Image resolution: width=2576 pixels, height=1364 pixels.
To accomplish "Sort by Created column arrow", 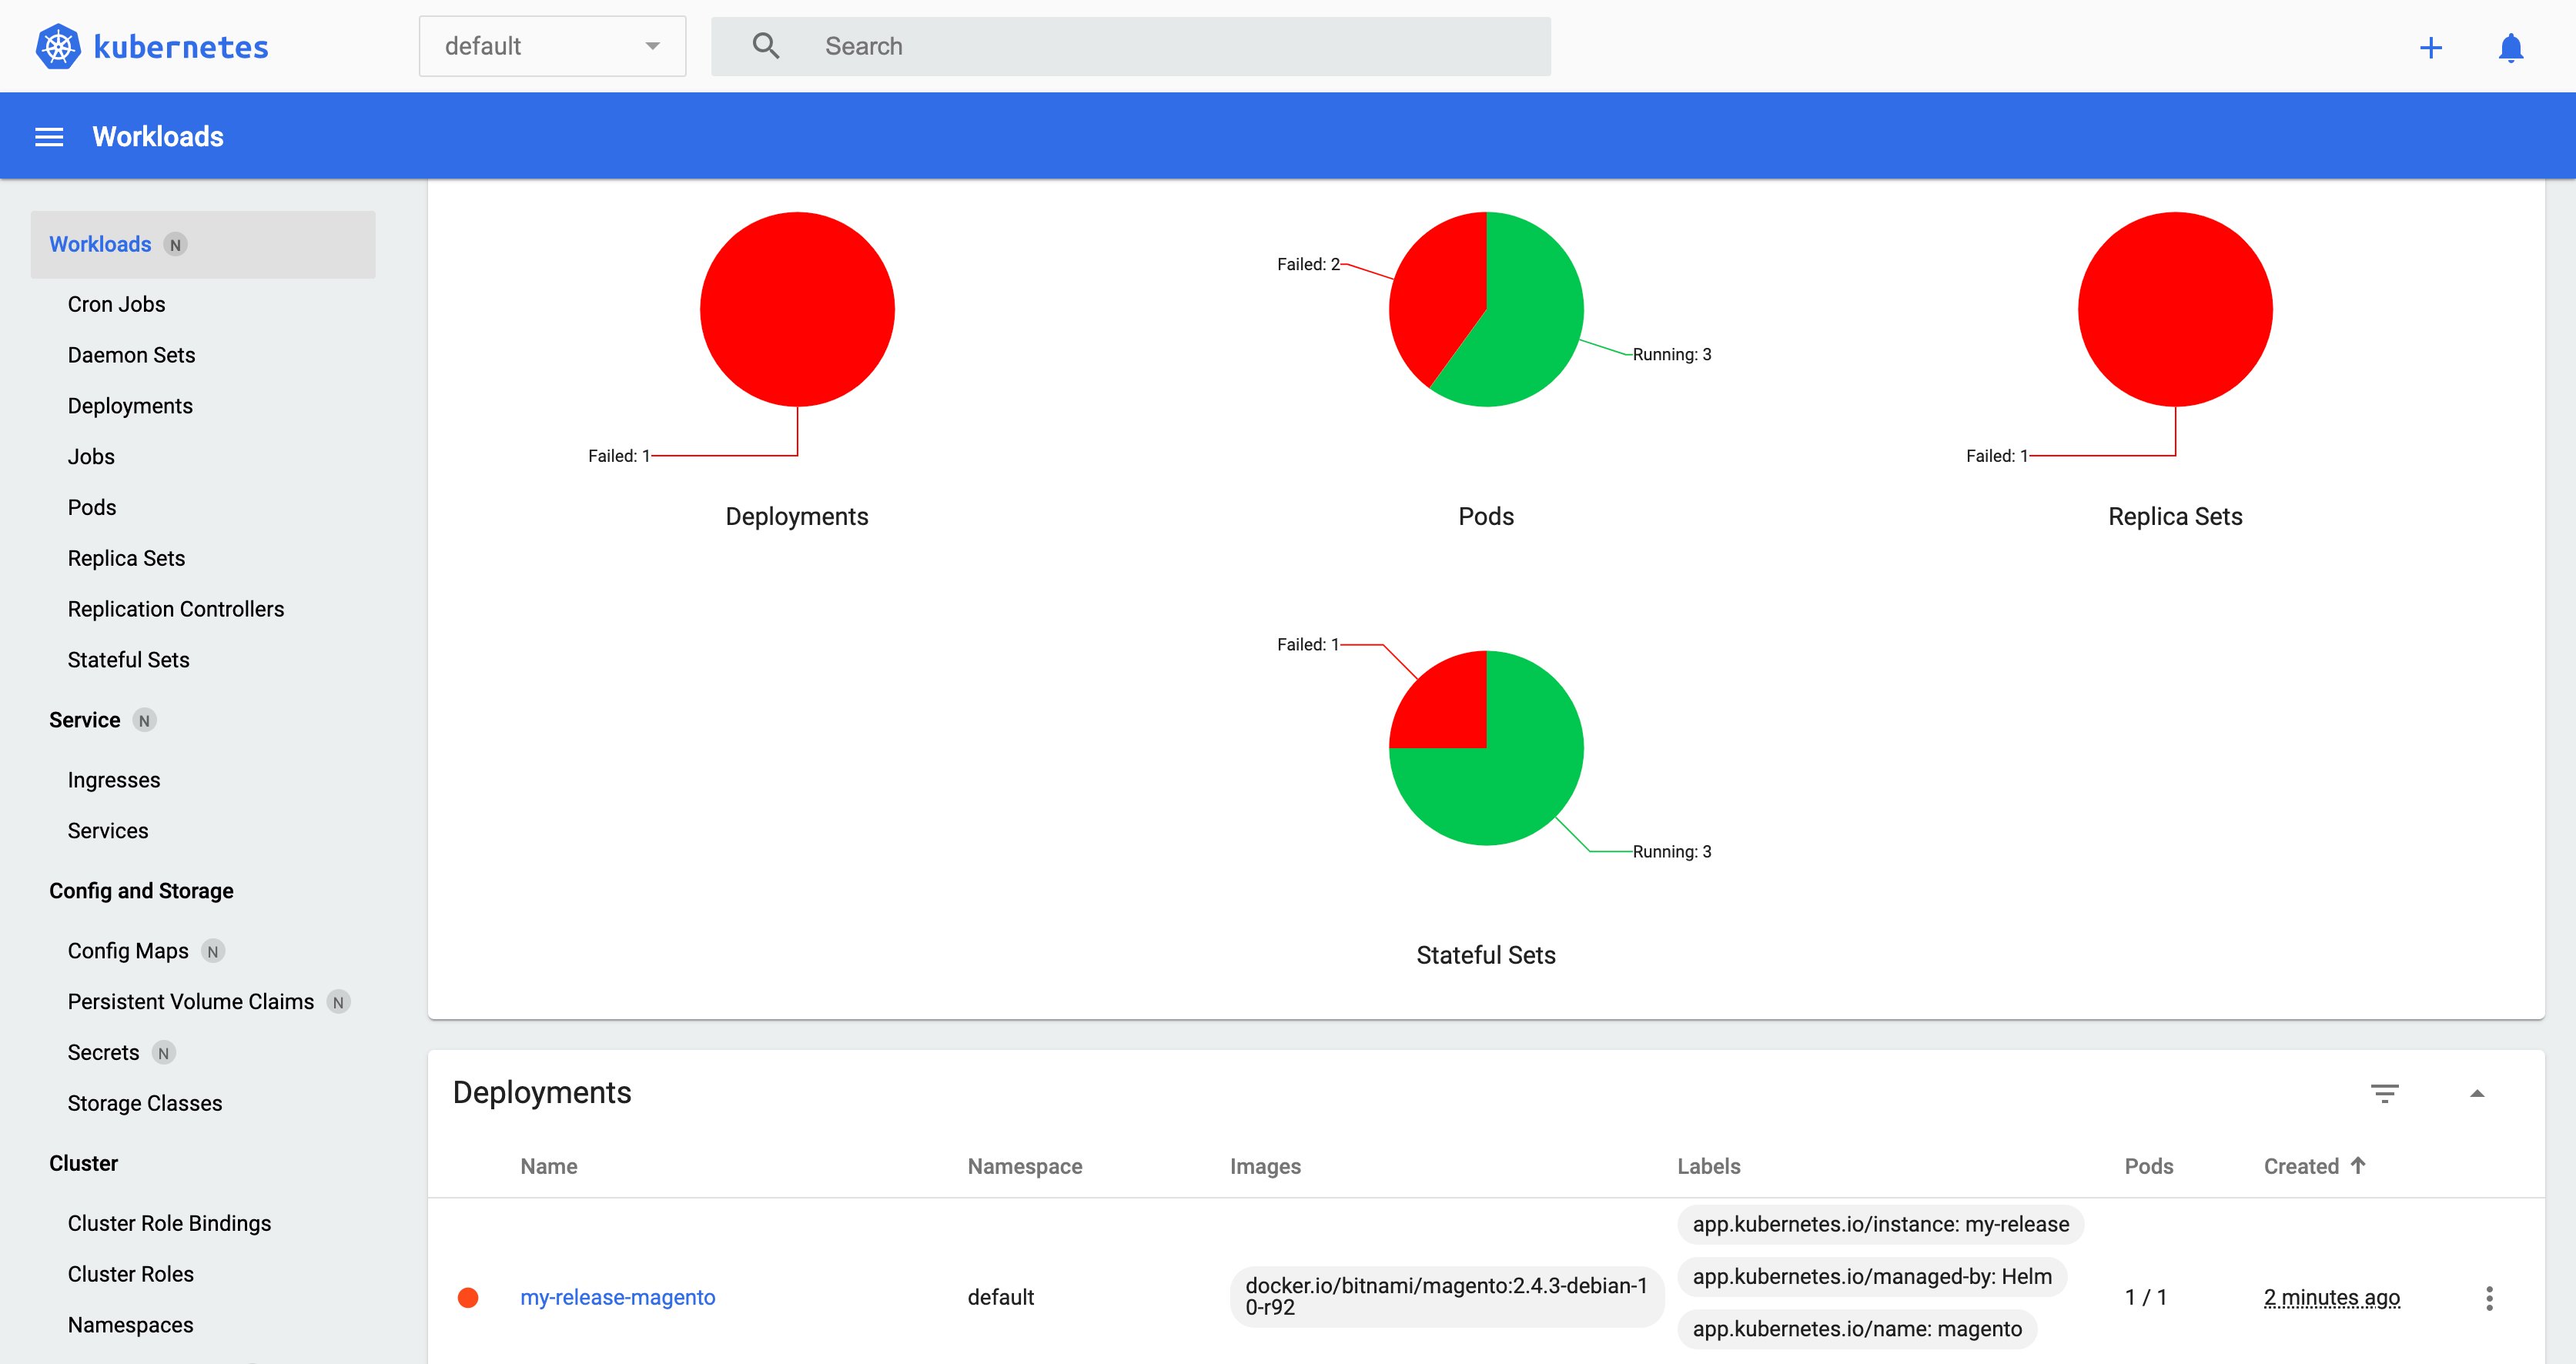I will pyautogui.click(x=2358, y=1165).
